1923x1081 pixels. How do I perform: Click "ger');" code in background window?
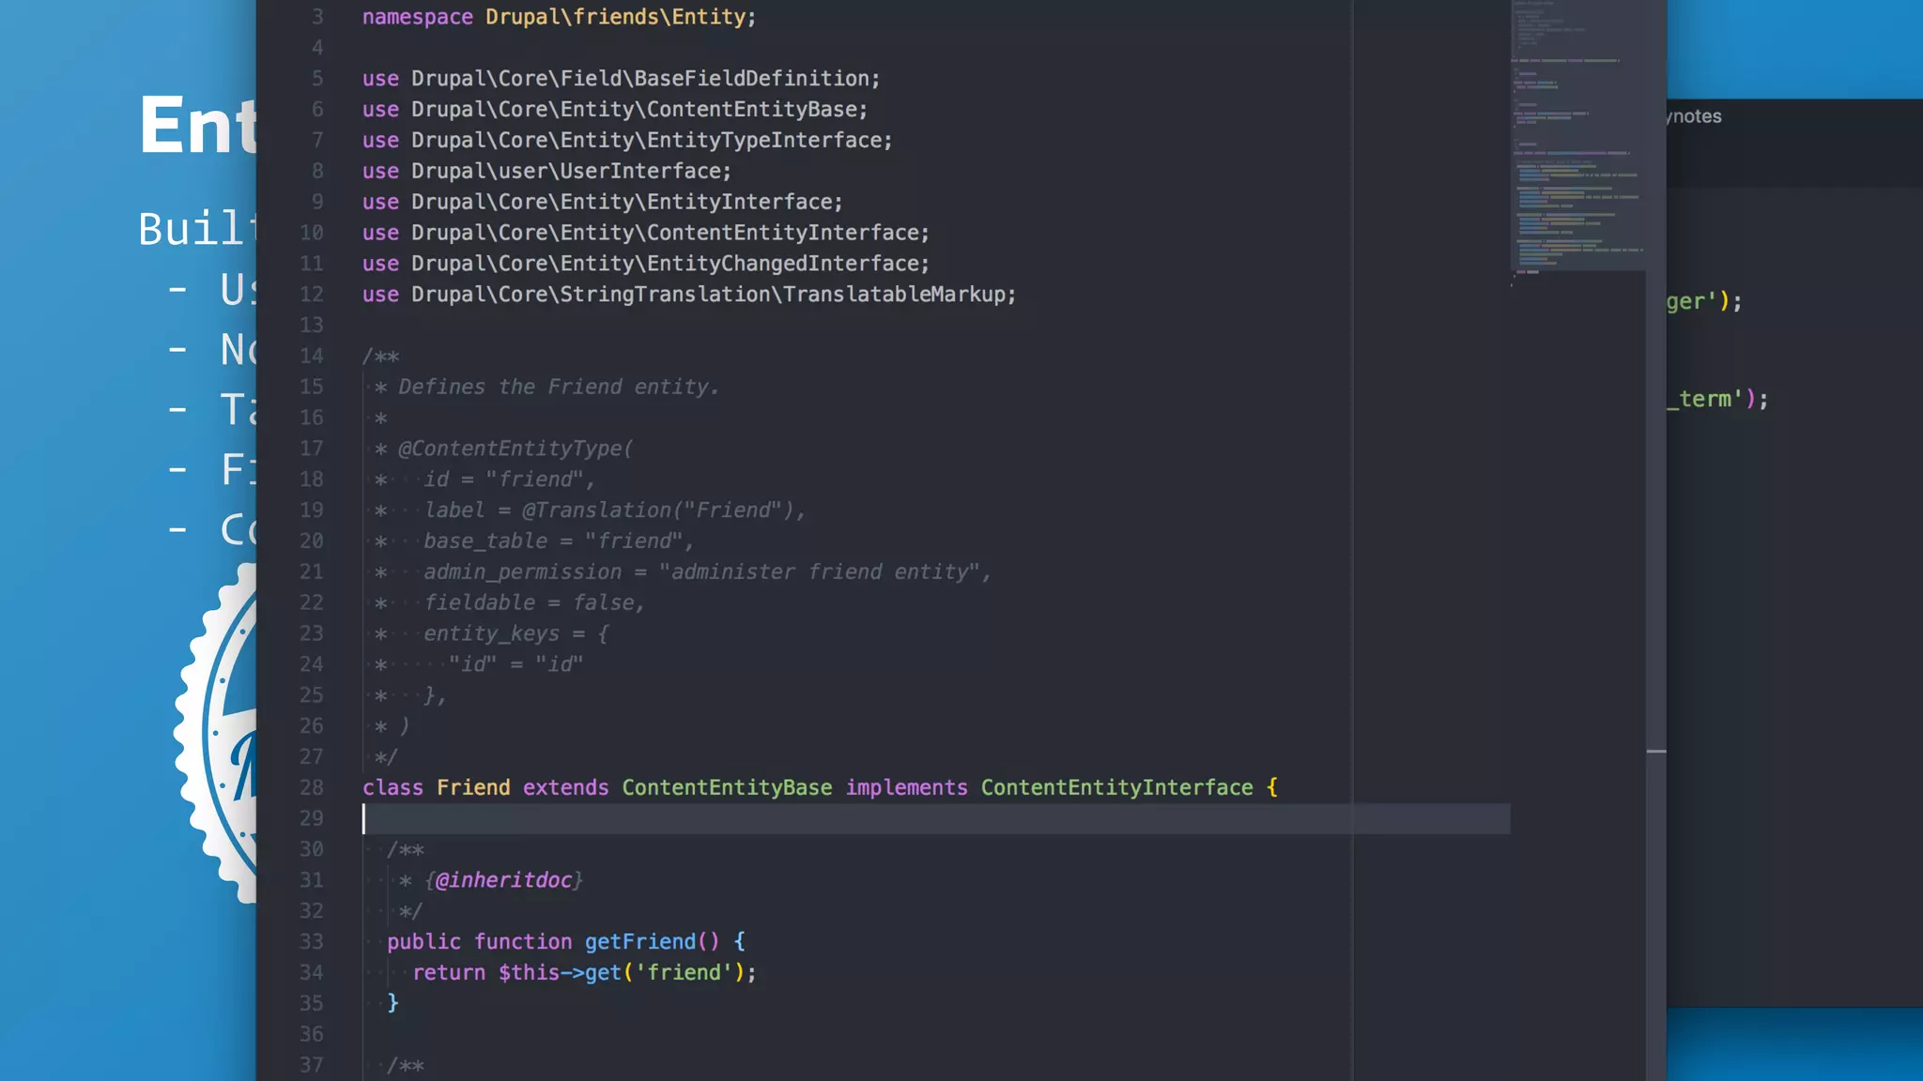(1705, 301)
